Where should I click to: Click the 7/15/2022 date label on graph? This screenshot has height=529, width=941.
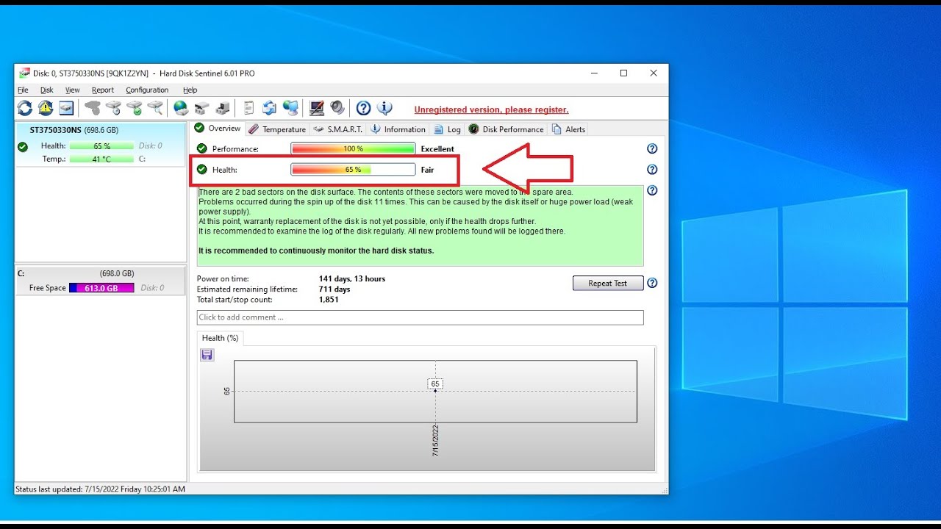coord(435,441)
